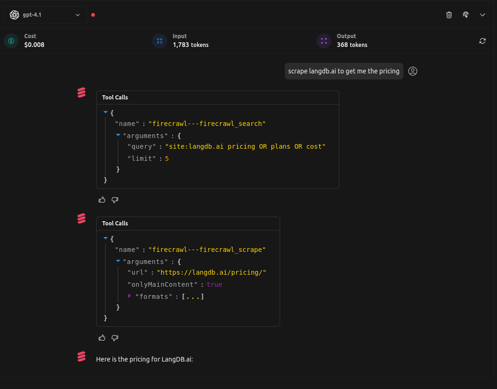Image resolution: width=497 pixels, height=389 pixels.
Task: Click the dollar Cost icon
Action: (x=11, y=41)
